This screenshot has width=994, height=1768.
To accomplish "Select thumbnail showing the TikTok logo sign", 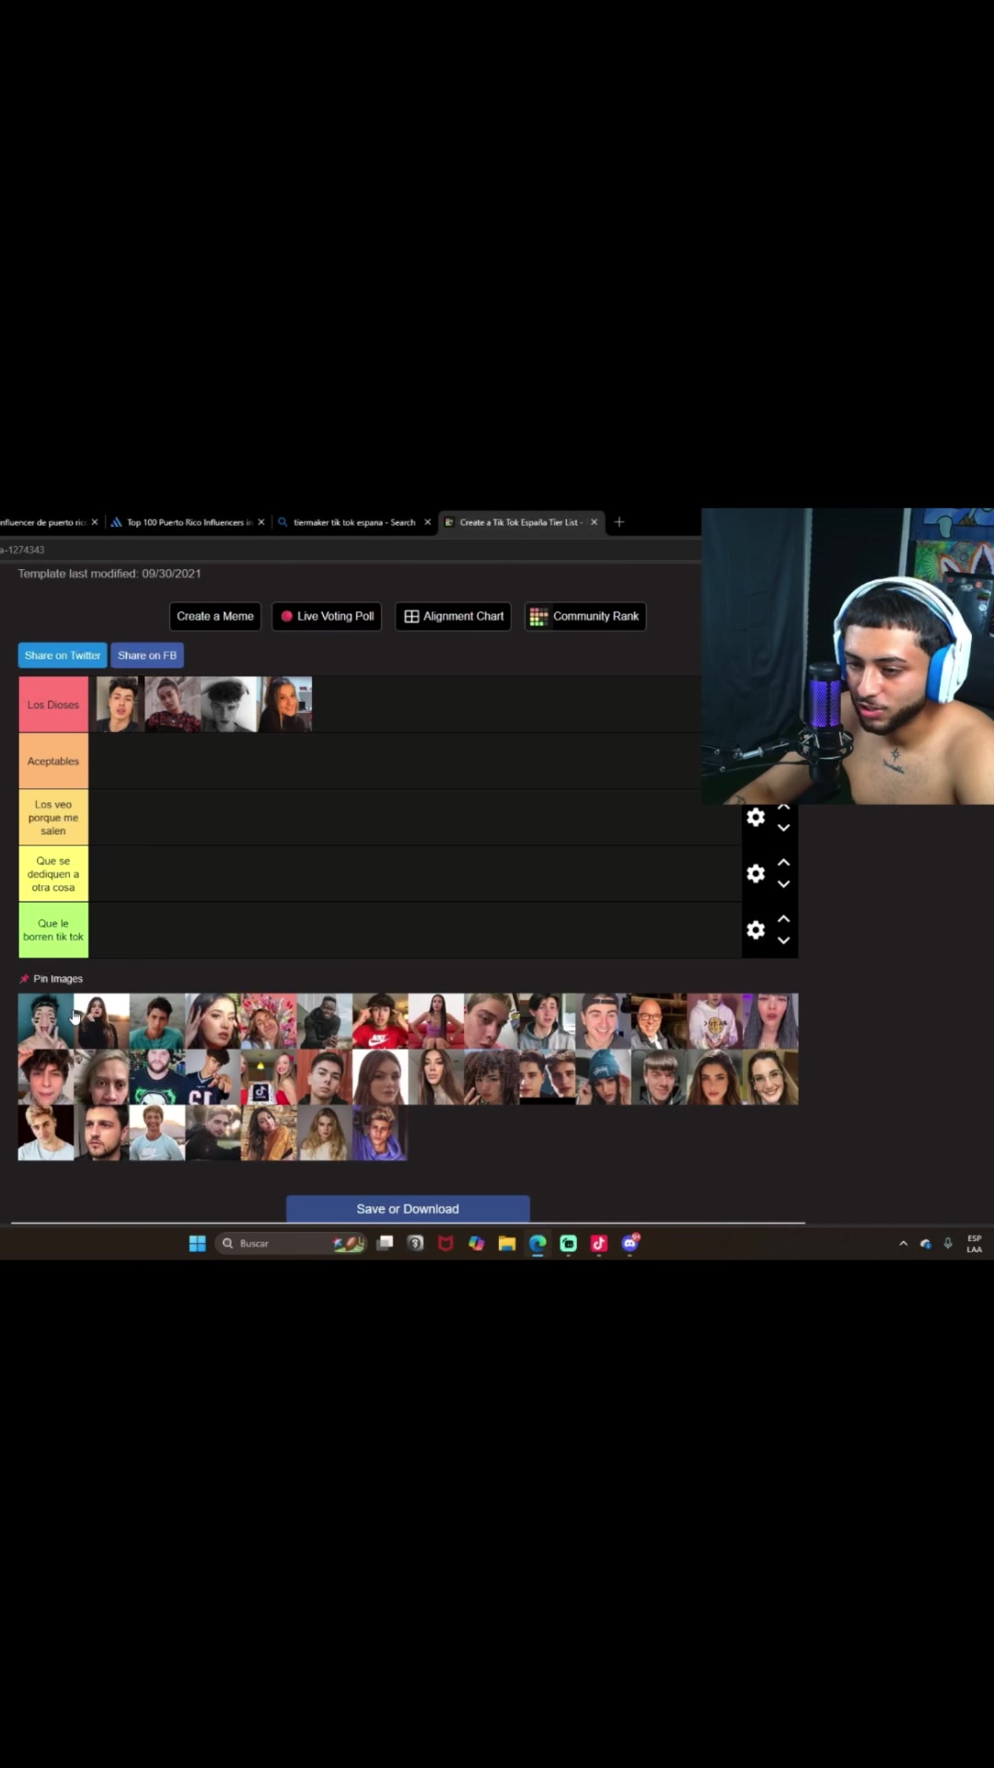I will pyautogui.click(x=269, y=1077).
